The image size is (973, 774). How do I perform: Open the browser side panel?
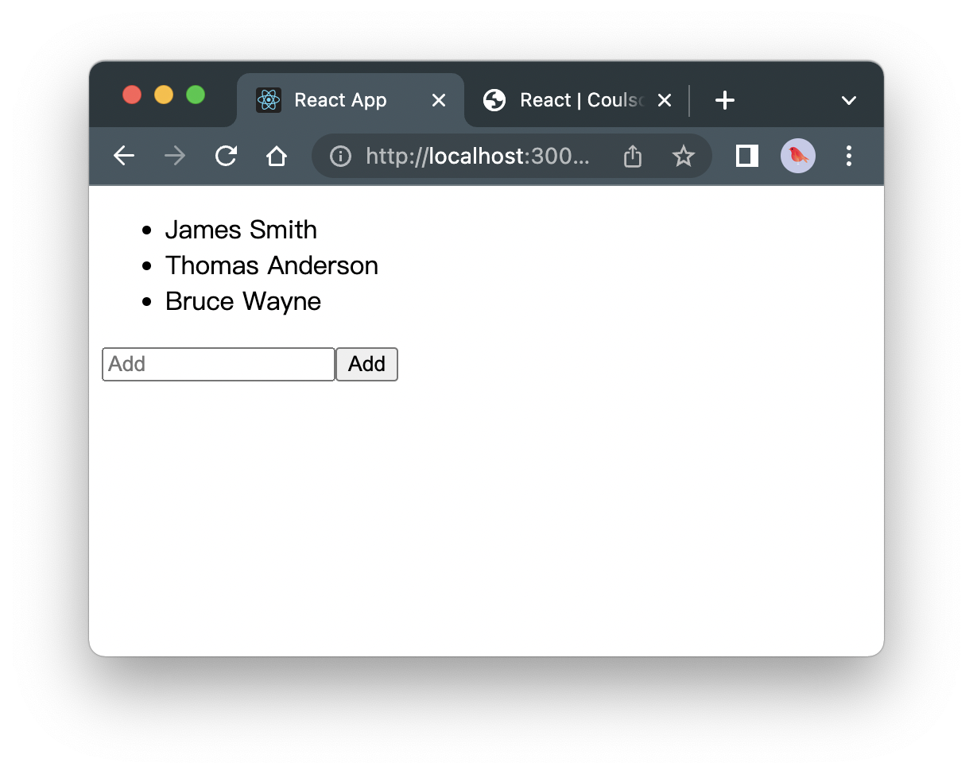click(746, 156)
